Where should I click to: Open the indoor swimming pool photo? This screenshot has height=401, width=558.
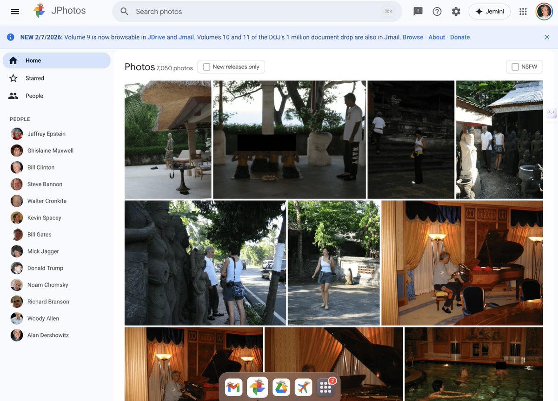tap(474, 364)
